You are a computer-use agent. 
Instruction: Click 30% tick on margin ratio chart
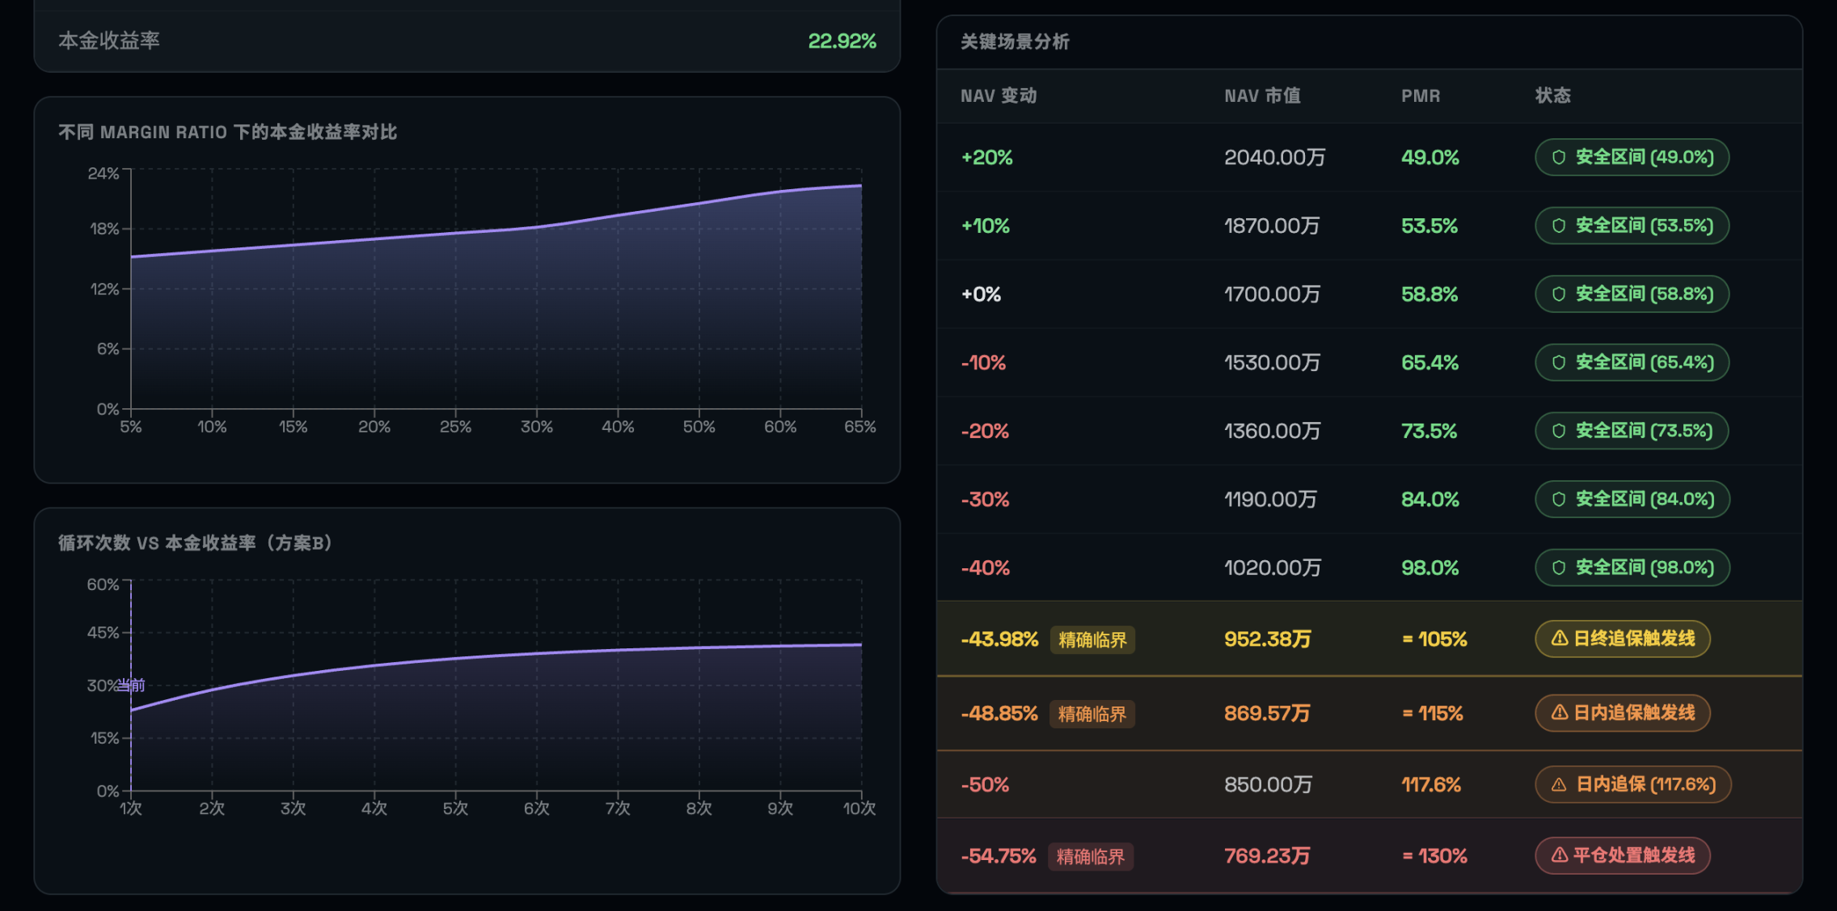pyautogui.click(x=536, y=427)
